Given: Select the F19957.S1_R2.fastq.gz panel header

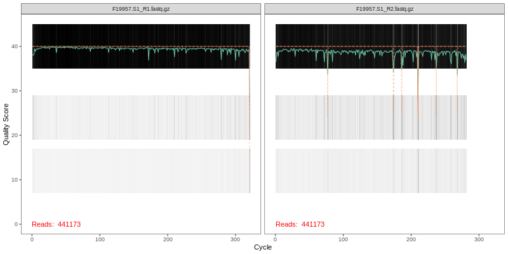Looking at the screenshot, I should 384,9.
